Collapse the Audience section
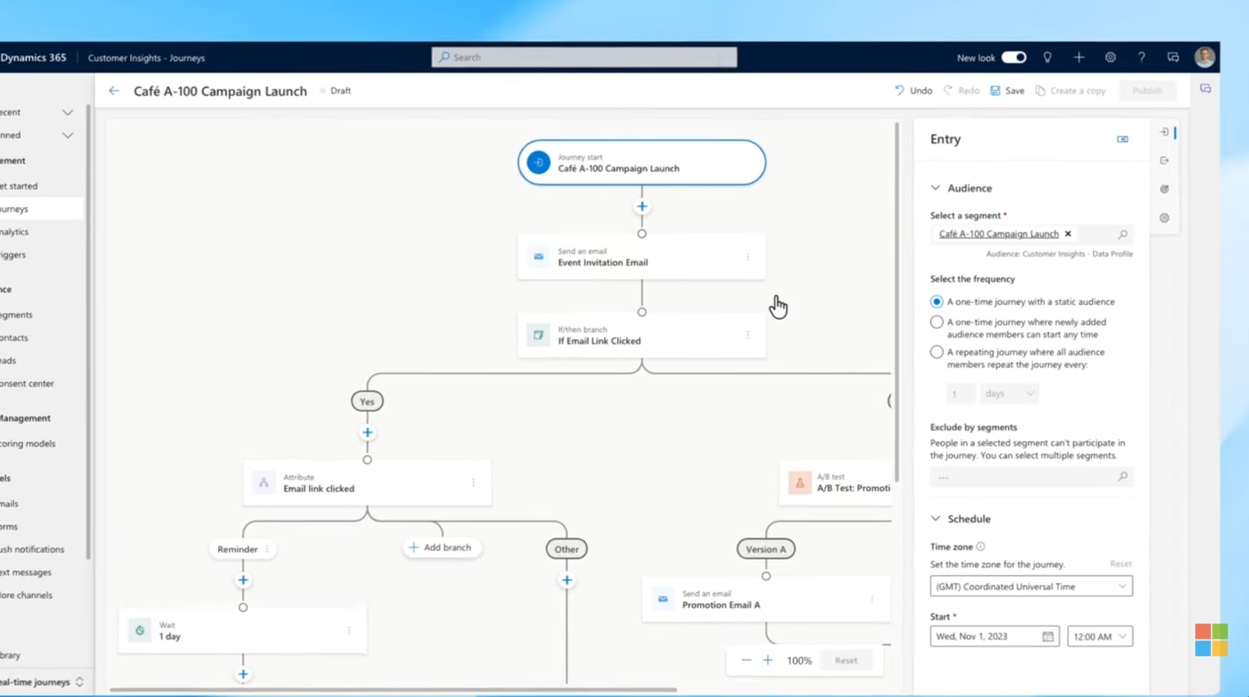This screenshot has width=1249, height=697. click(x=936, y=188)
